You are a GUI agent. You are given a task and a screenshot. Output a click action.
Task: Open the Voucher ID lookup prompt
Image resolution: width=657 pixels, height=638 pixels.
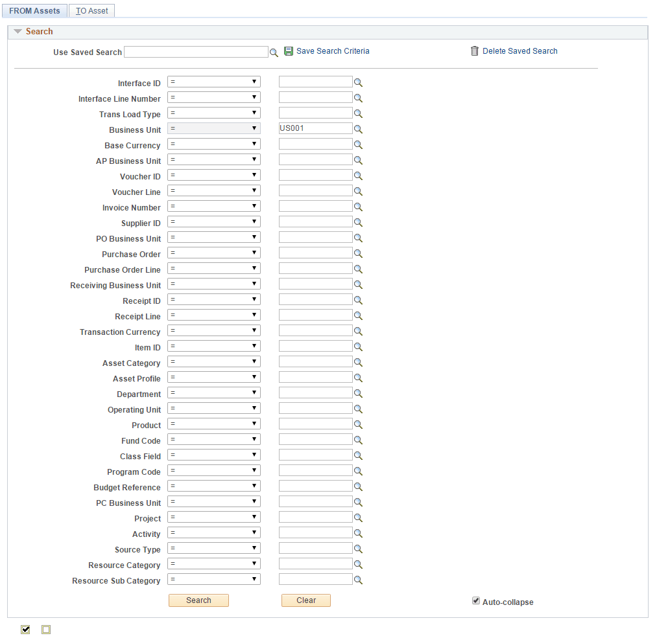coord(358,175)
